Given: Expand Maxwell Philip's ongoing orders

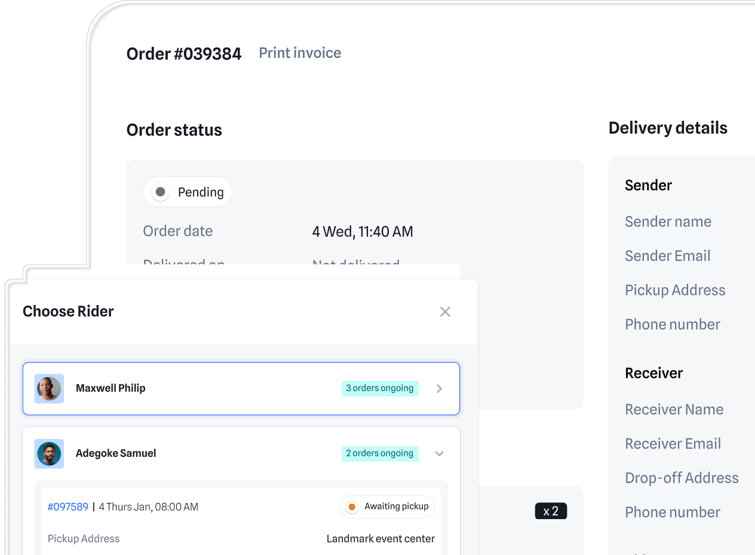Looking at the screenshot, I should 439,388.
